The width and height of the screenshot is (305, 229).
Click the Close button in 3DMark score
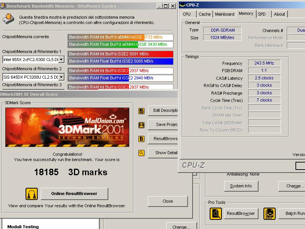168,202
